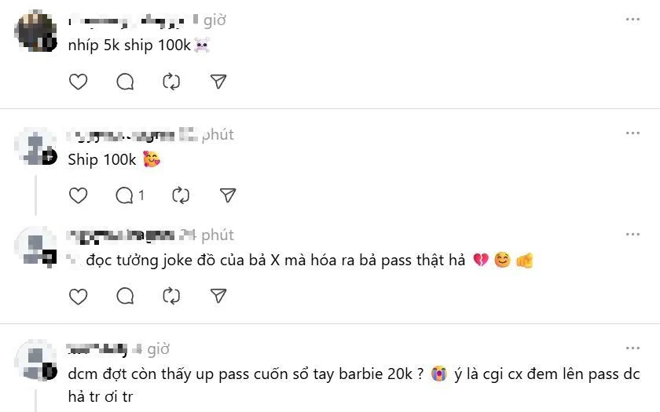Like the "đọc tưởng joke" reply
This screenshot has height=412, width=660.
[x=78, y=297]
